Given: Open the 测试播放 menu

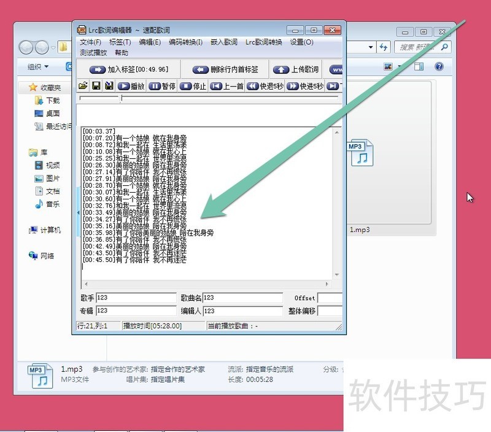Looking at the screenshot, I should [93, 53].
